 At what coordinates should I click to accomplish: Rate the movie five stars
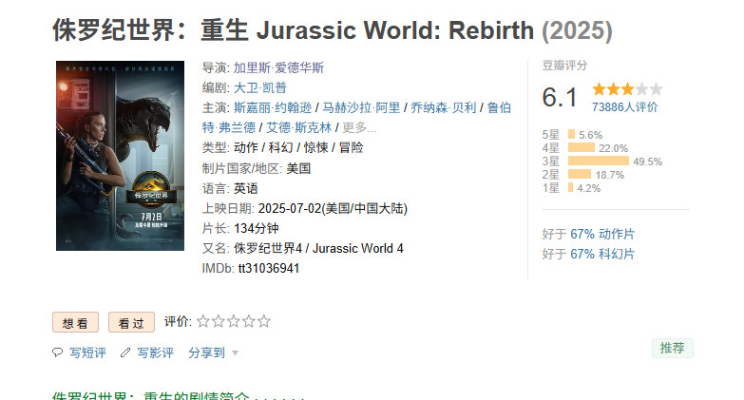click(x=264, y=321)
